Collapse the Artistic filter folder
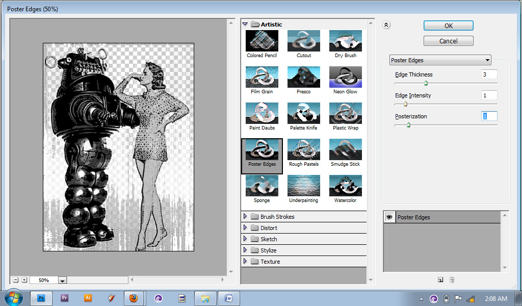Image resolution: width=522 pixels, height=306 pixels. coord(245,24)
